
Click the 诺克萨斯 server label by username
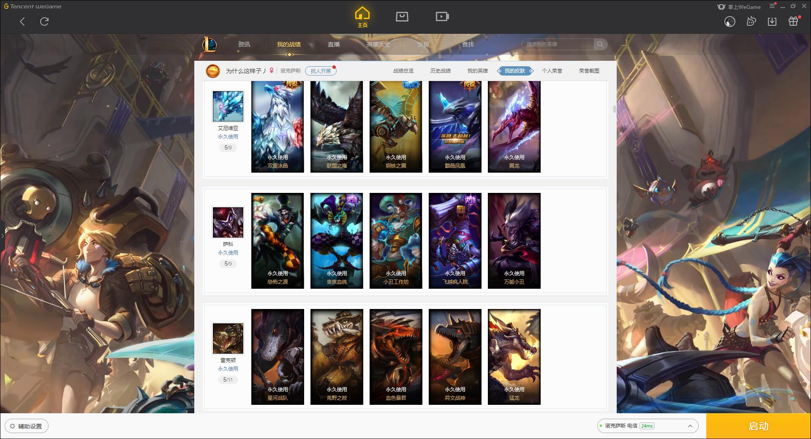pos(291,71)
